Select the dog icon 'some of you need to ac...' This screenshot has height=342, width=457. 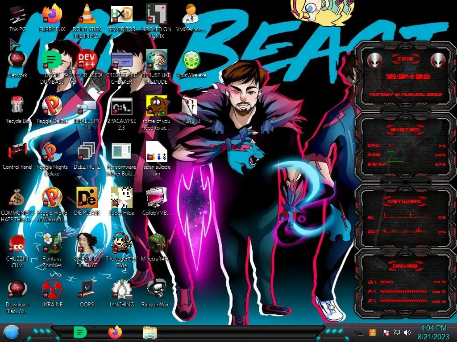tap(157, 105)
